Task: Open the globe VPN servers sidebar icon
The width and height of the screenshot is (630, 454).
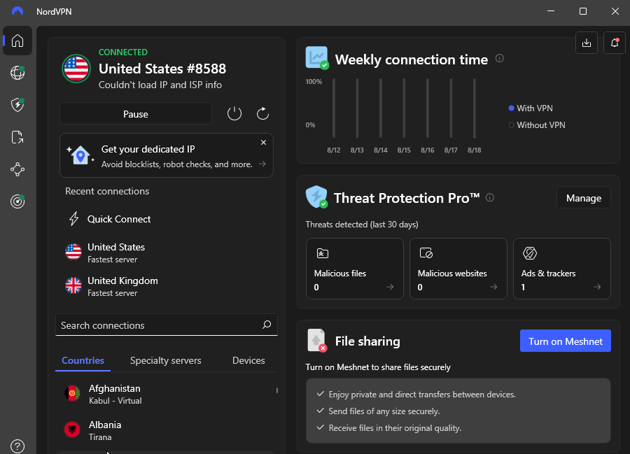Action: click(17, 73)
